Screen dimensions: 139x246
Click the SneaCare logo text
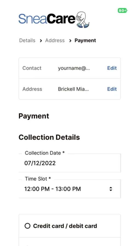tap(47, 19)
